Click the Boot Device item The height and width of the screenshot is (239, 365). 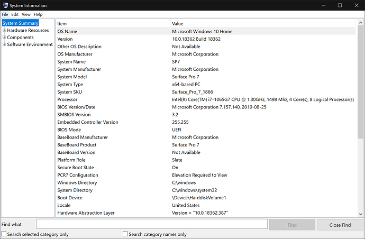pyautogui.click(x=70, y=198)
